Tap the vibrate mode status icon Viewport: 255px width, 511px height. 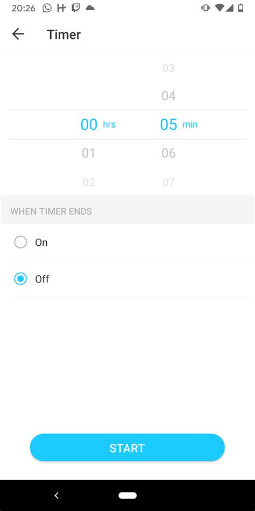tap(206, 8)
